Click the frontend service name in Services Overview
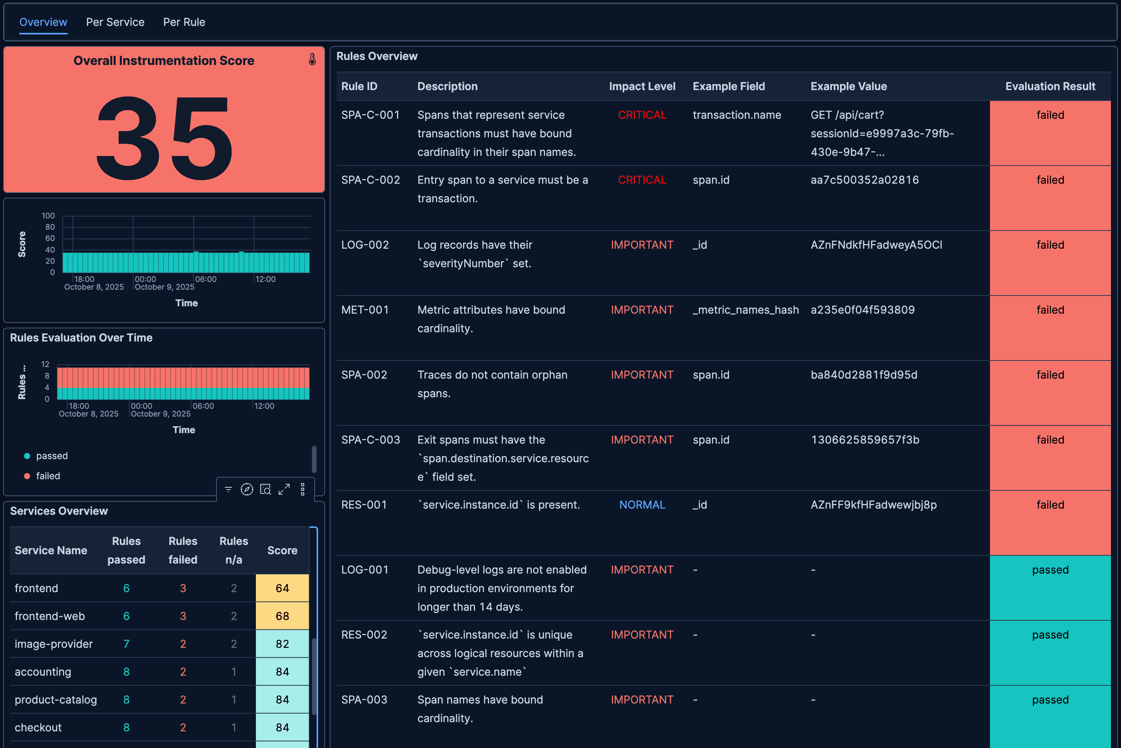 [x=36, y=588]
